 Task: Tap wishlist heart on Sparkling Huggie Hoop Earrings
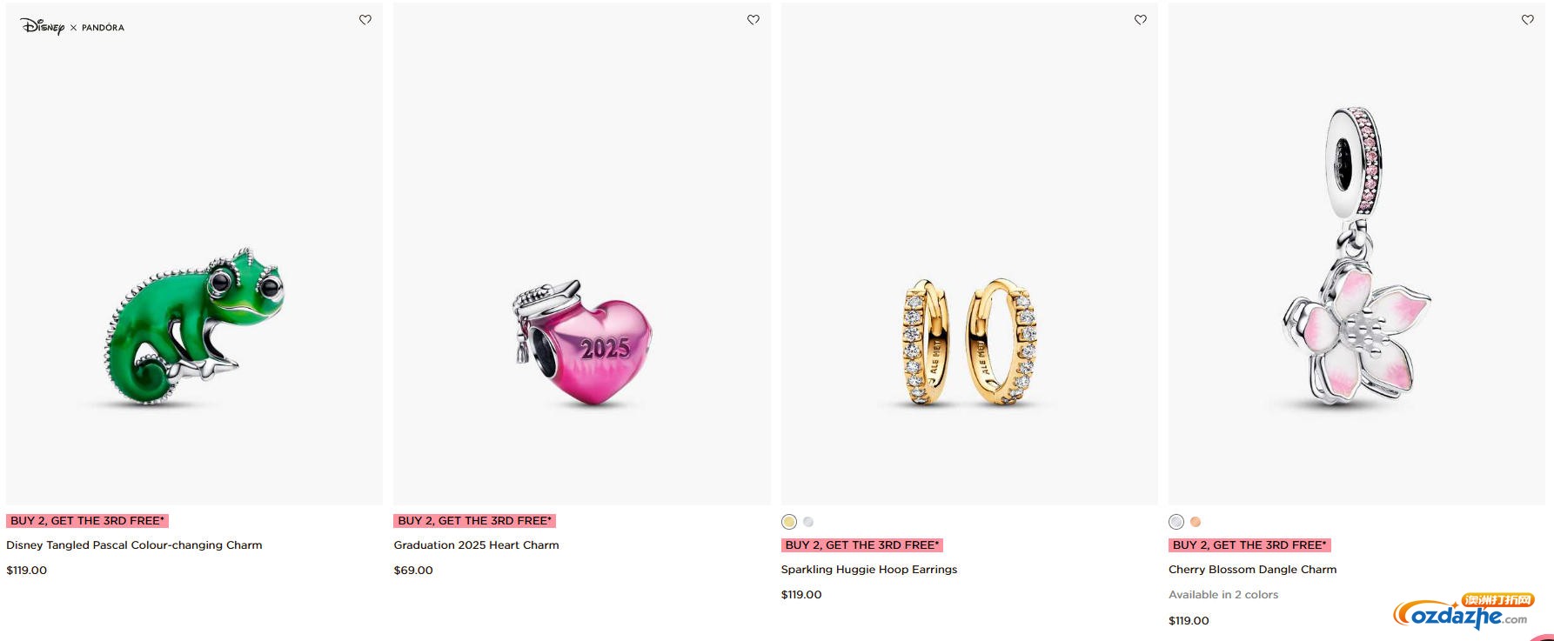tap(1141, 20)
